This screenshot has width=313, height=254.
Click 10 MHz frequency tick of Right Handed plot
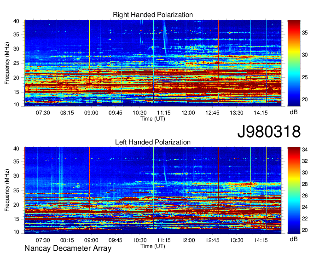16,104
